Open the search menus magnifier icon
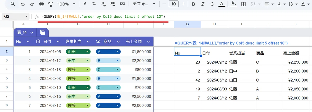The height and width of the screenshot is (112, 312). [13, 4]
